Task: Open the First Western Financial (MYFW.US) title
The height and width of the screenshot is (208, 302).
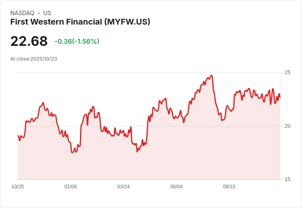Action: 80,22
